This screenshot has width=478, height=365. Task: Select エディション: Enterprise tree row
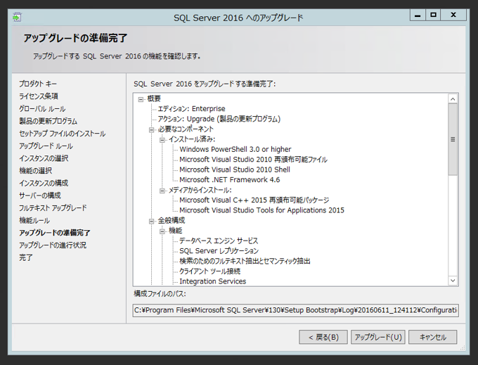tap(191, 108)
